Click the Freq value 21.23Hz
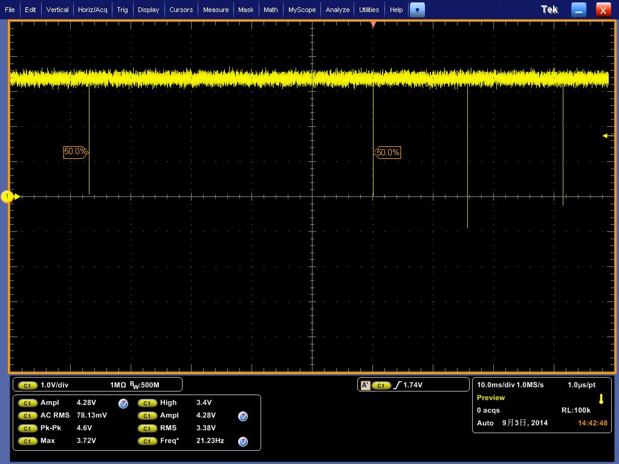The image size is (619, 464). pos(210,440)
